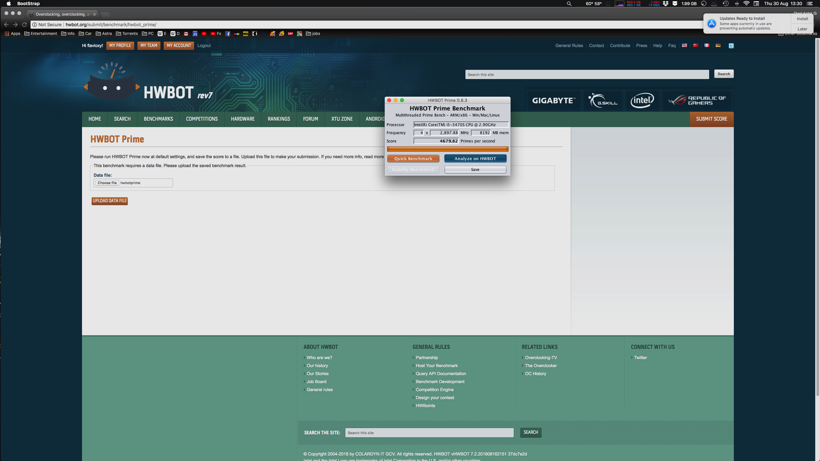The image size is (820, 461).
Task: Open the YouTube Fx bookmark
Action: click(216, 34)
